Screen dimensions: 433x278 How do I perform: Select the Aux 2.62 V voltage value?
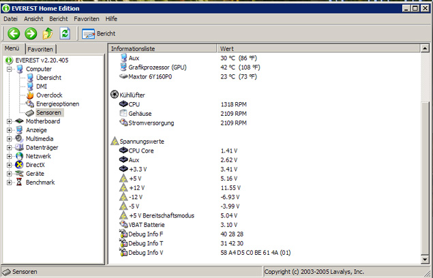point(229,160)
